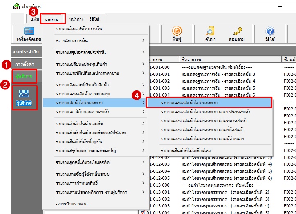The image size is (296, 214).
Task: Switch to green ผู้บริหาร sidebar tab
Action: click(24, 76)
